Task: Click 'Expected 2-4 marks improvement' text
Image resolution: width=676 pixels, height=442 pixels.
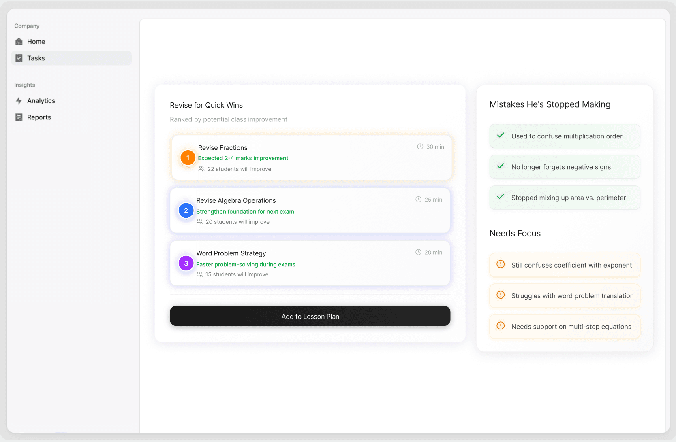Action: [243, 158]
